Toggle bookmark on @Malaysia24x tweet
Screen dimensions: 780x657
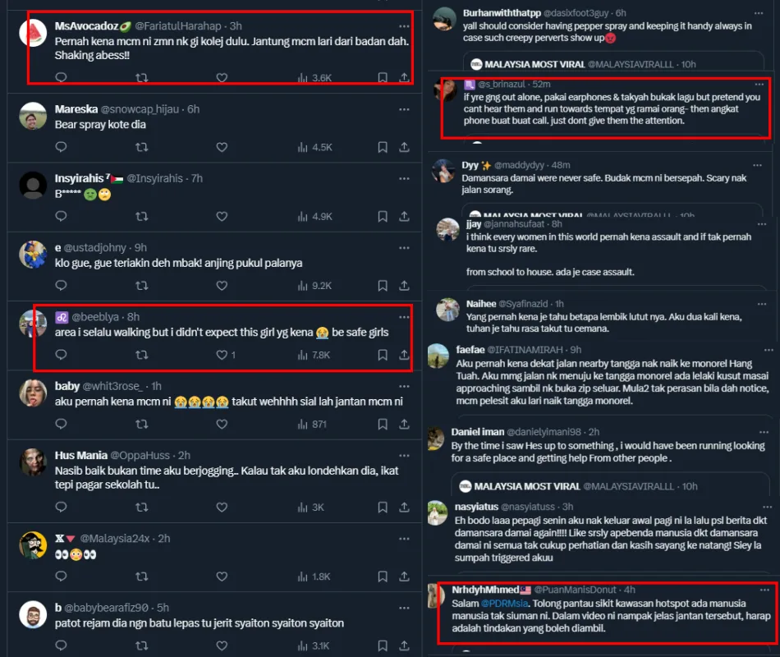click(383, 577)
